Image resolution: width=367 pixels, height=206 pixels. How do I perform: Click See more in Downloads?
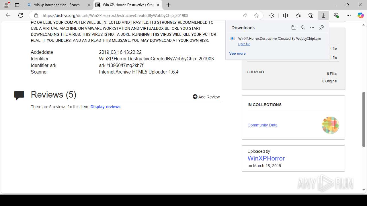(237, 53)
